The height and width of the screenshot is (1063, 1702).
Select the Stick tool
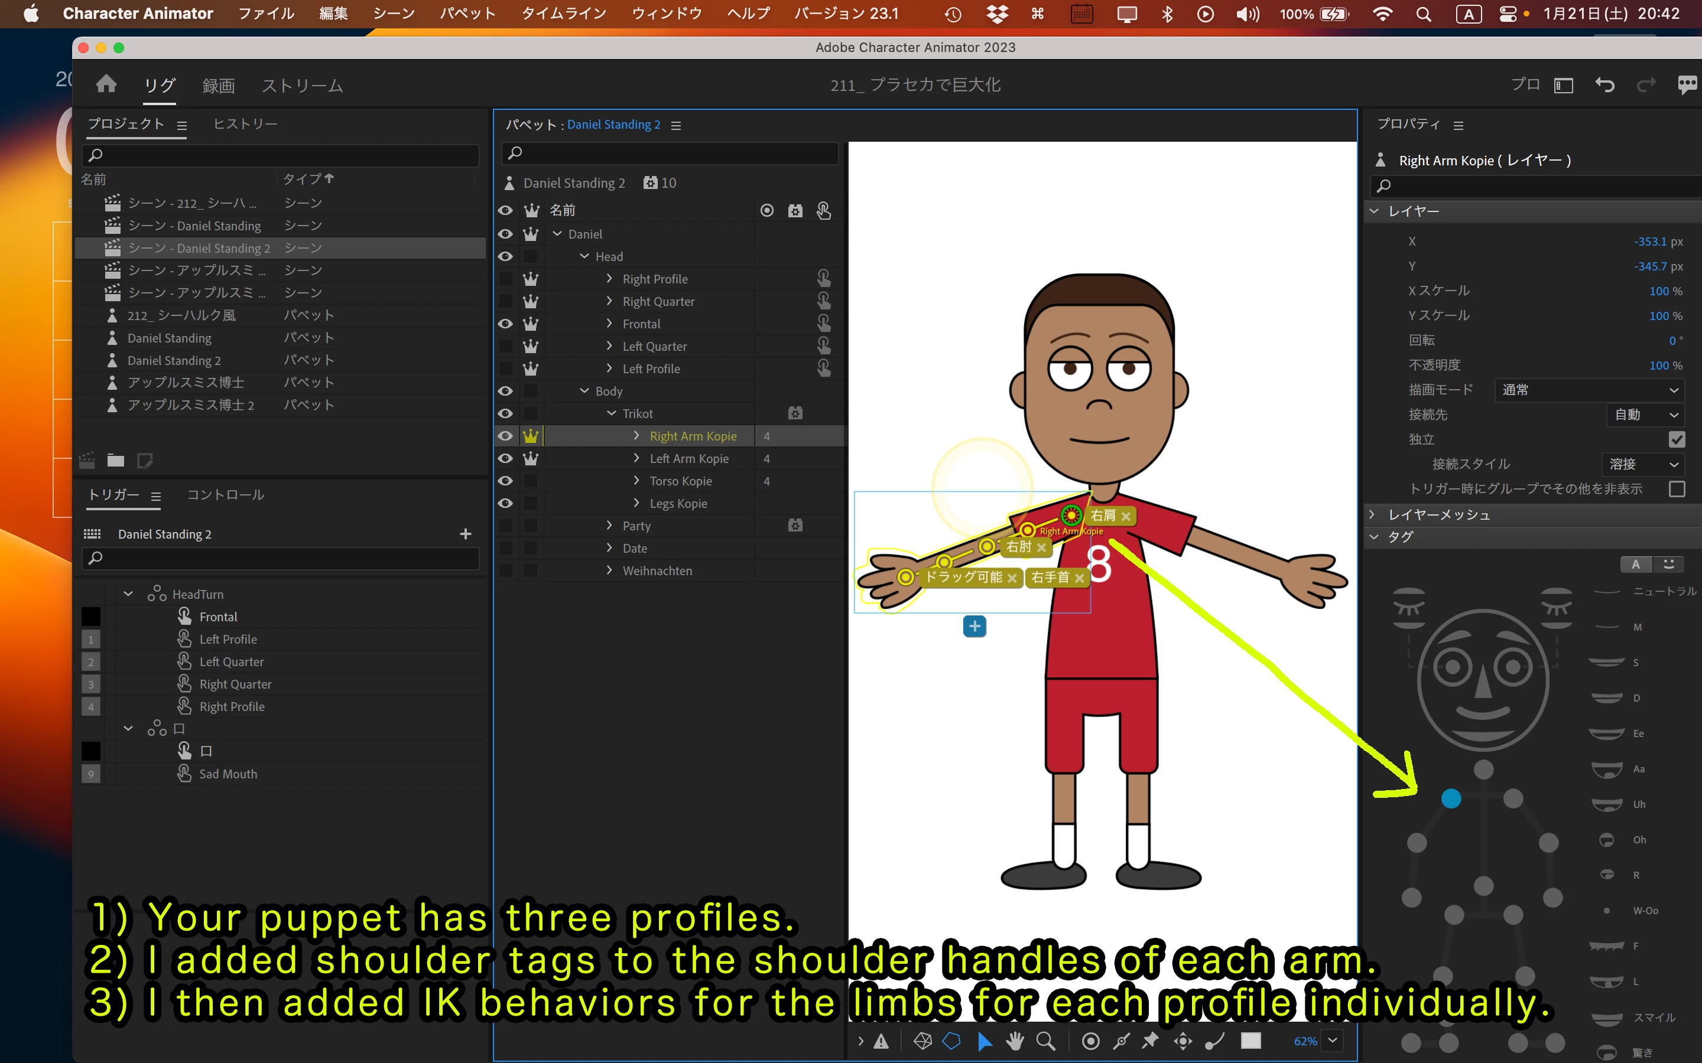tap(1122, 1041)
